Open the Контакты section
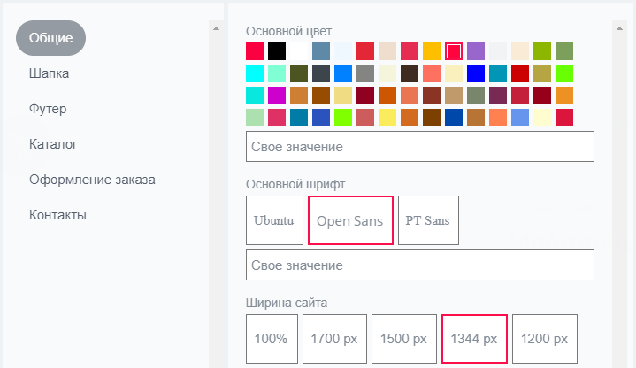This screenshot has width=636, height=368. tap(57, 215)
